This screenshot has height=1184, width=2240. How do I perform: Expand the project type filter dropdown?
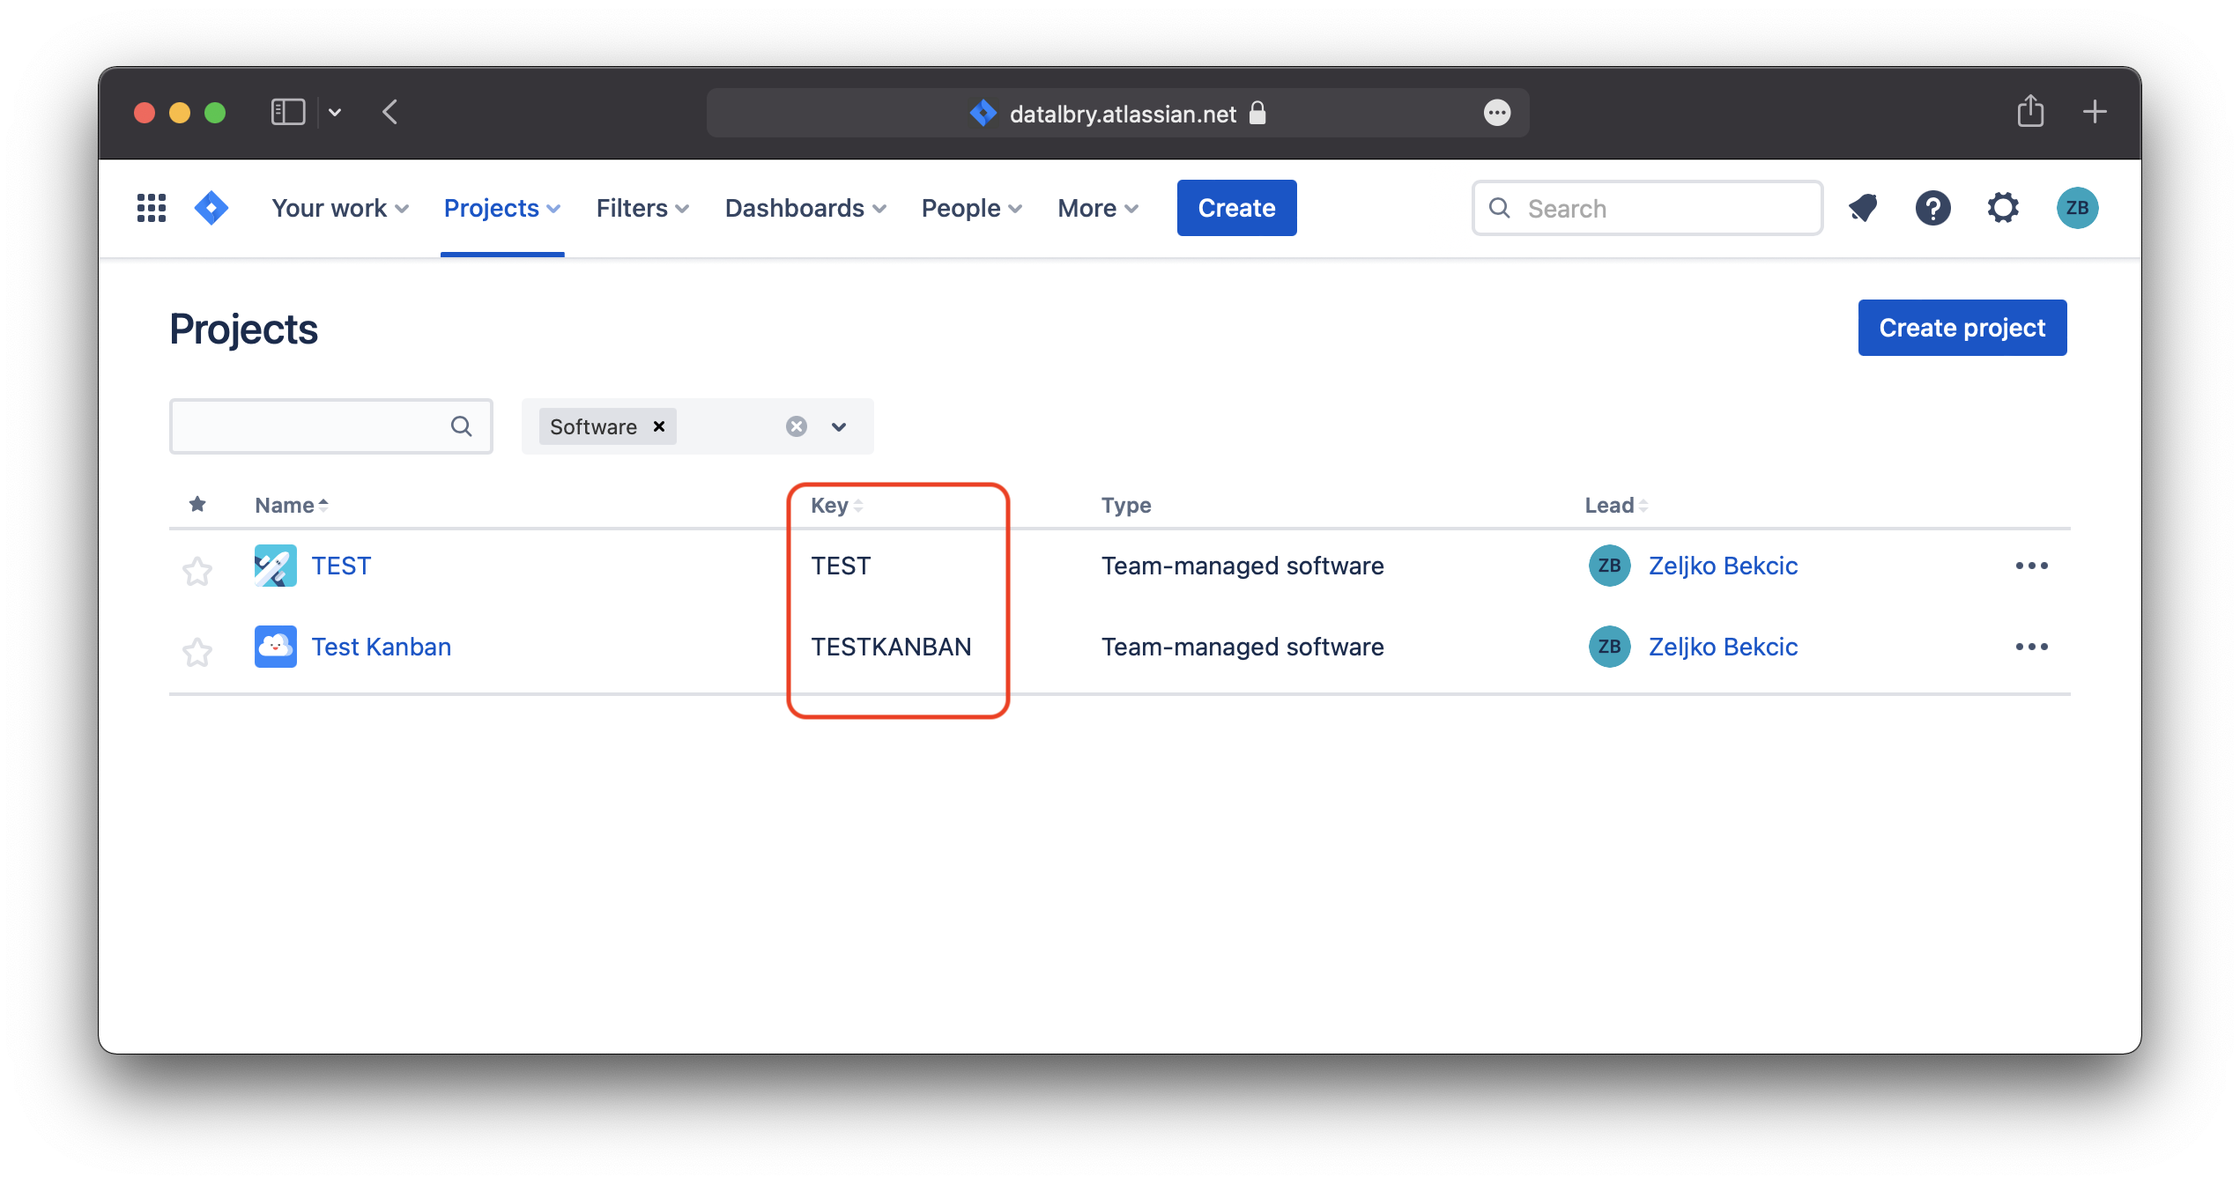839,427
